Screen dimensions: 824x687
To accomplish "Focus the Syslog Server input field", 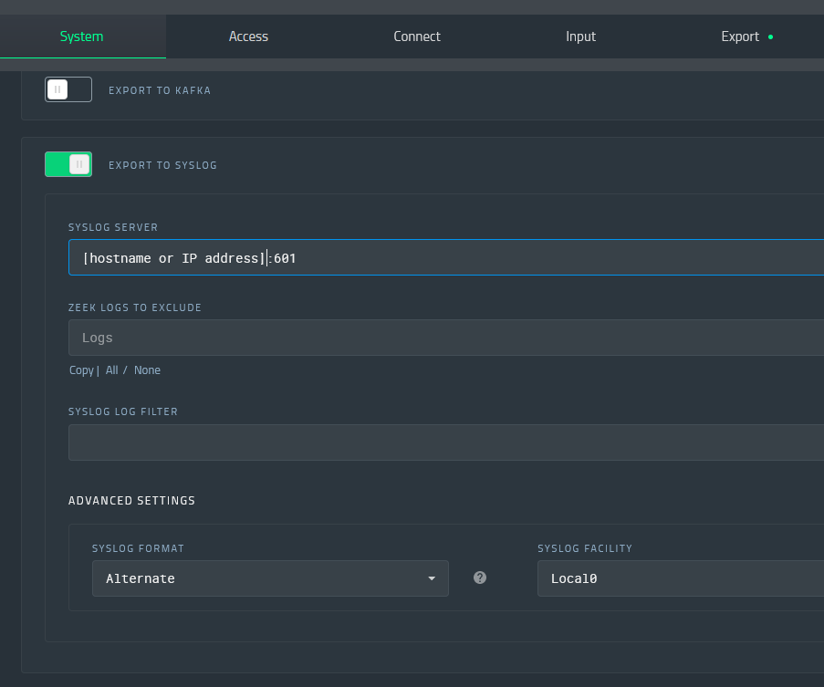I will pos(446,257).
